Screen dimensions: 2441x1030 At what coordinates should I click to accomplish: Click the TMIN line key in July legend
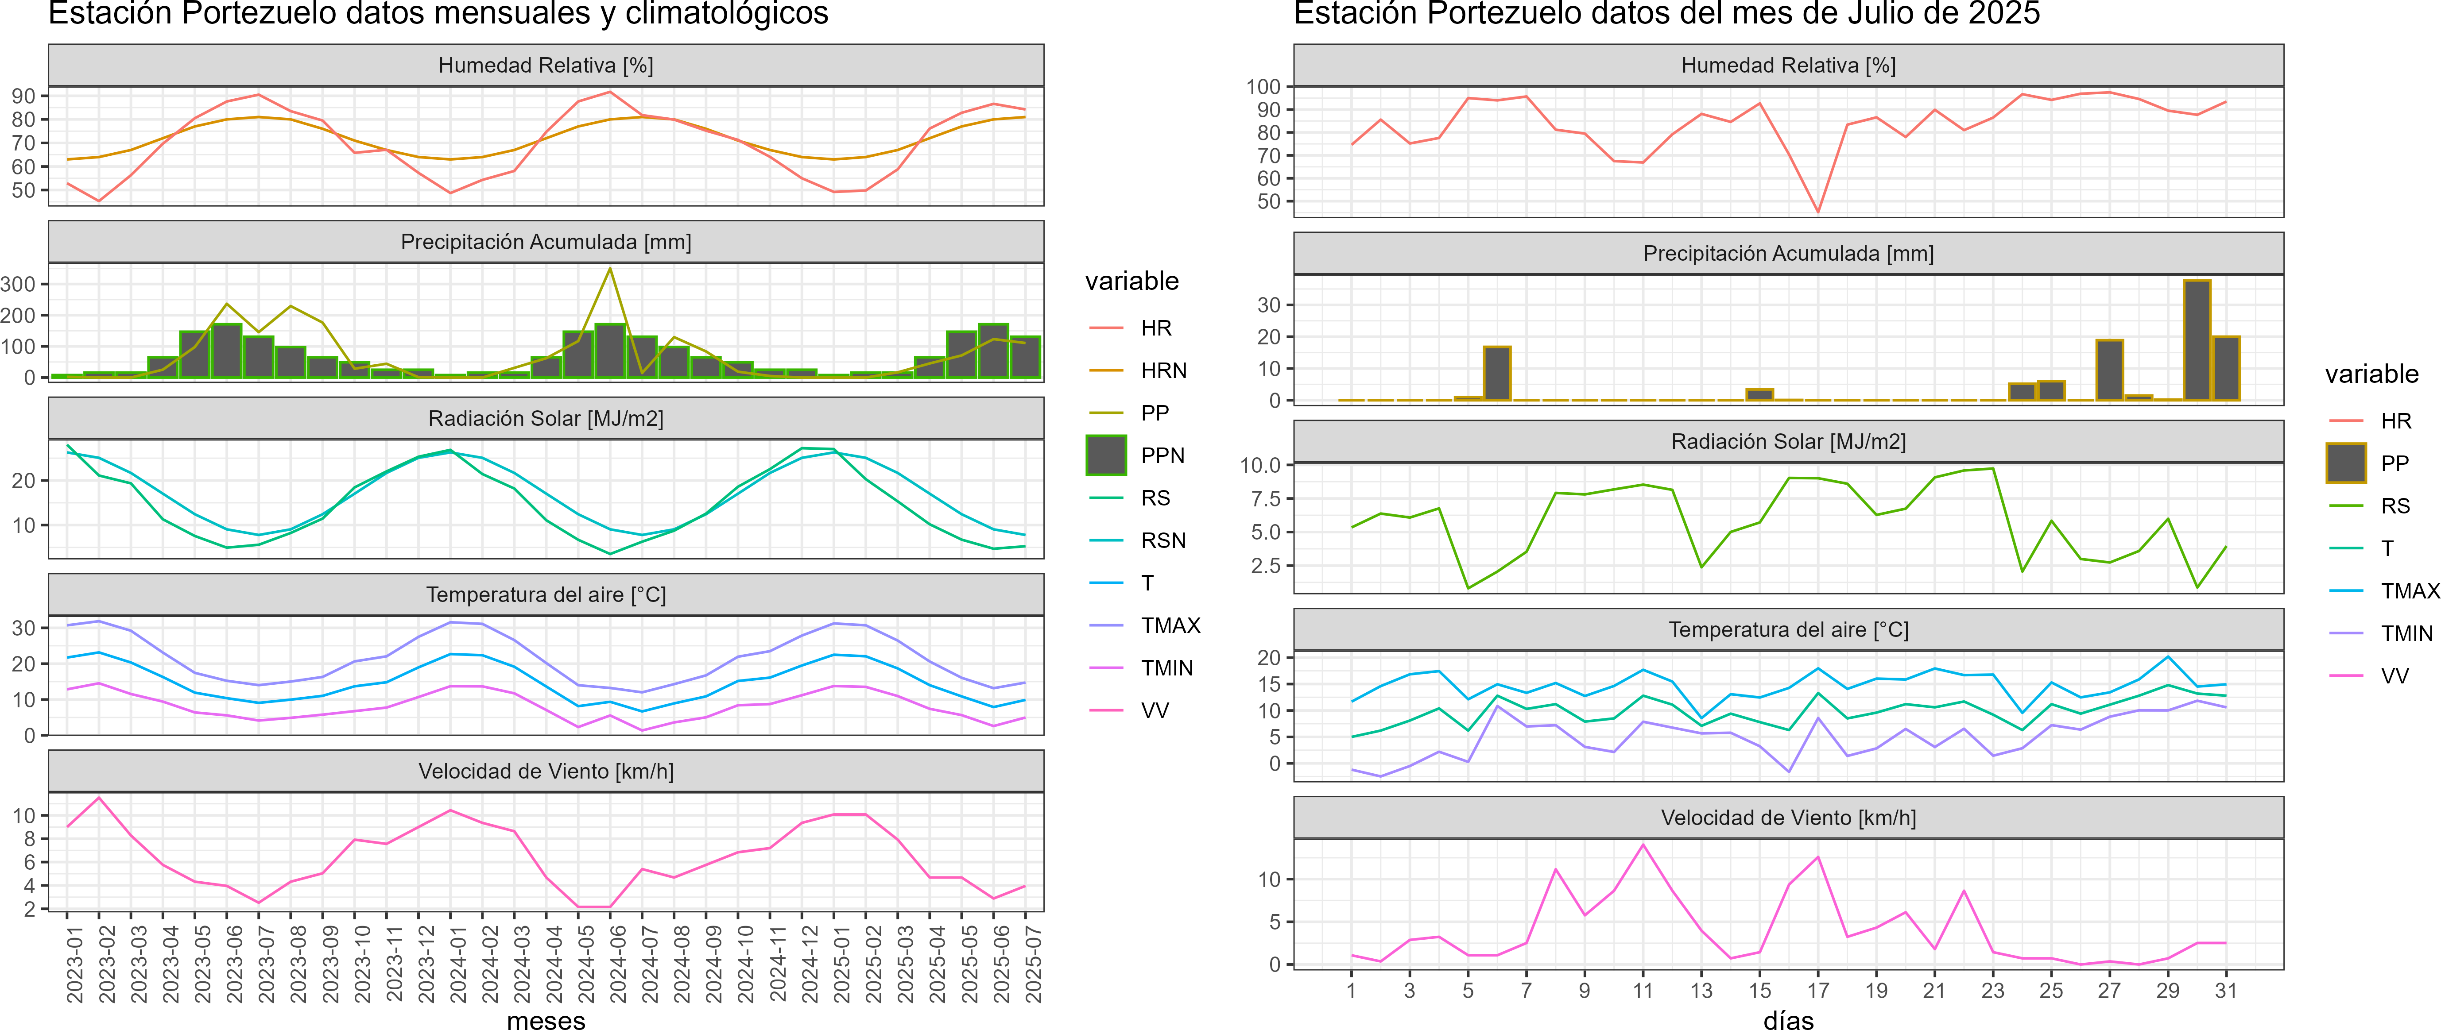tap(2345, 633)
